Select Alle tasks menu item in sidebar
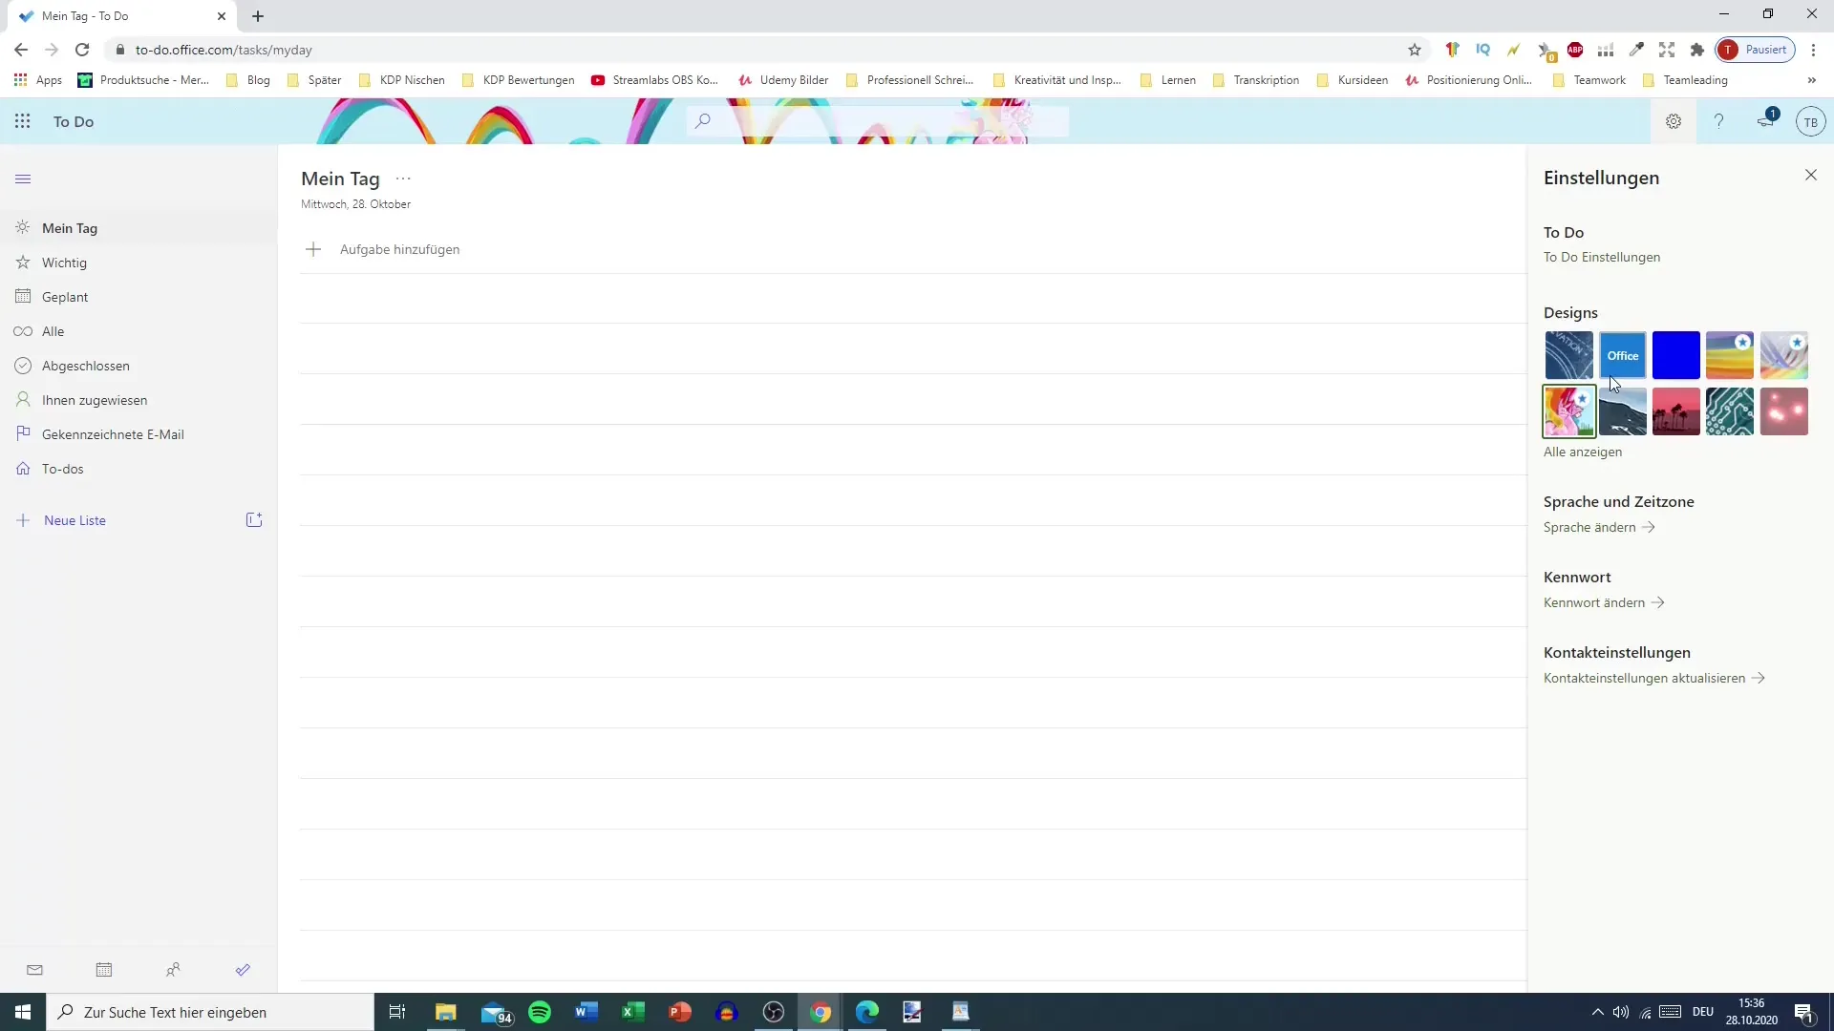 pos(53,331)
